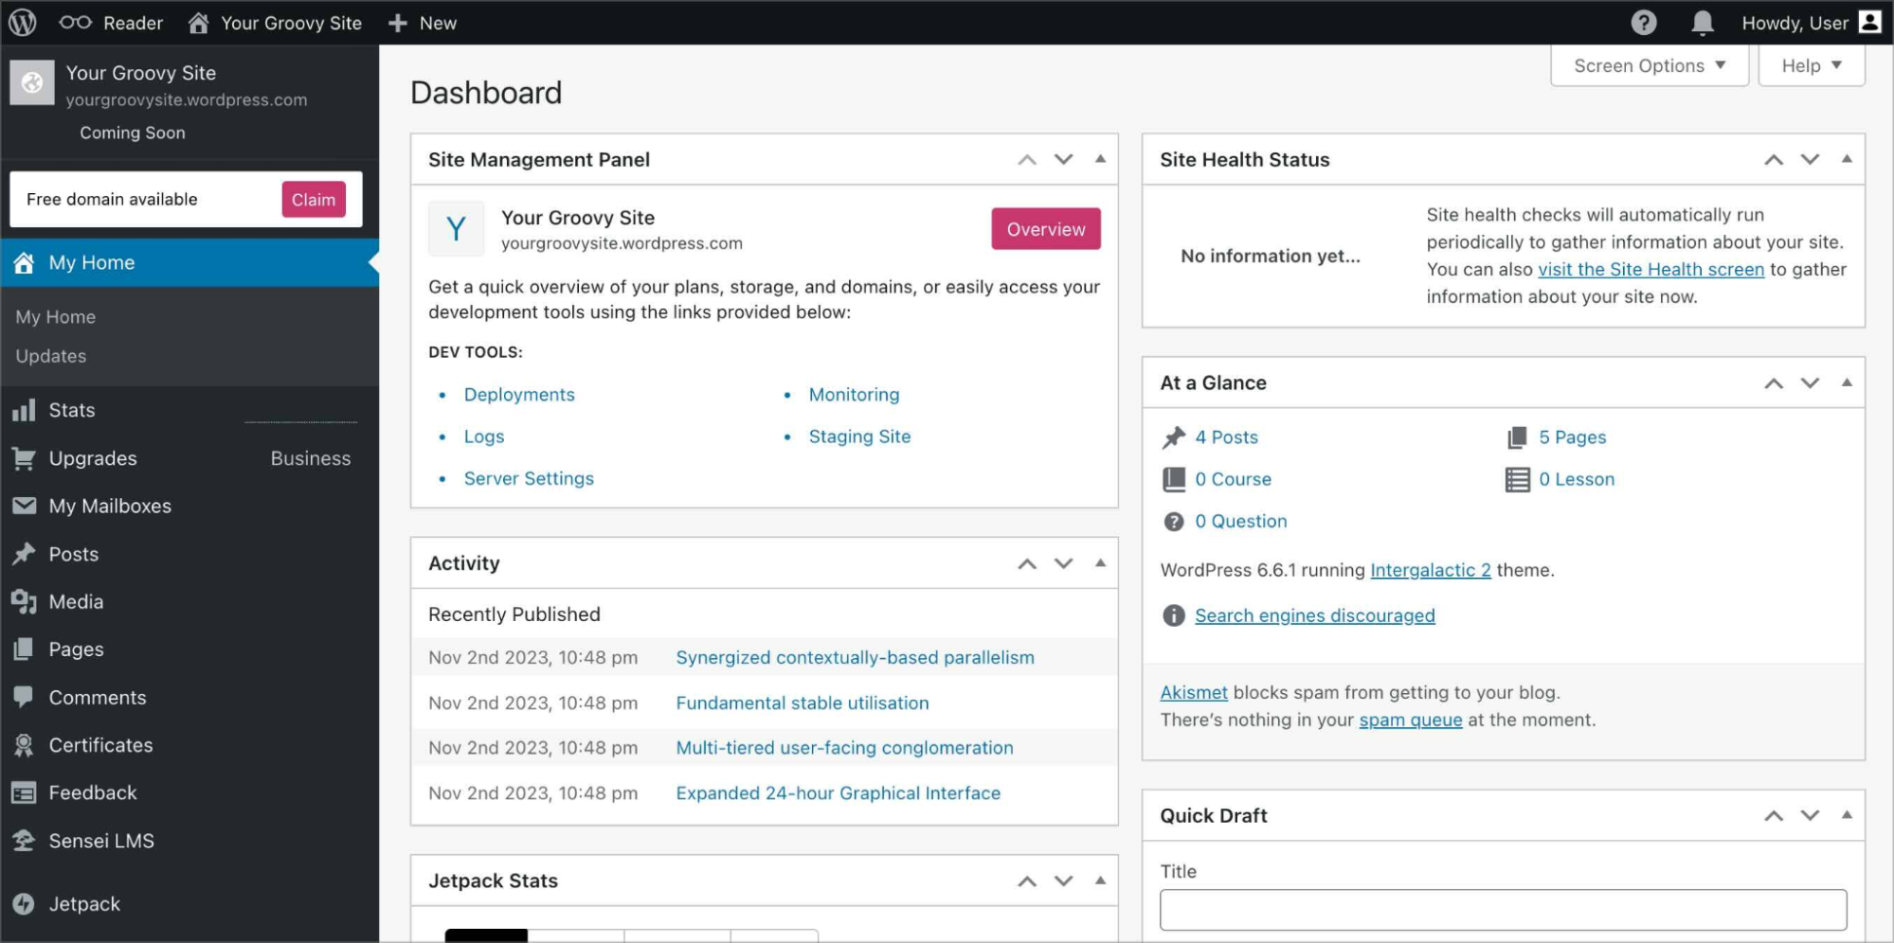
Task: Click the Media icon in sidebar
Action: tap(24, 601)
